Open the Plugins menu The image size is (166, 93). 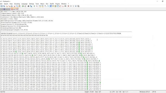pyautogui.click(x=58, y=4)
